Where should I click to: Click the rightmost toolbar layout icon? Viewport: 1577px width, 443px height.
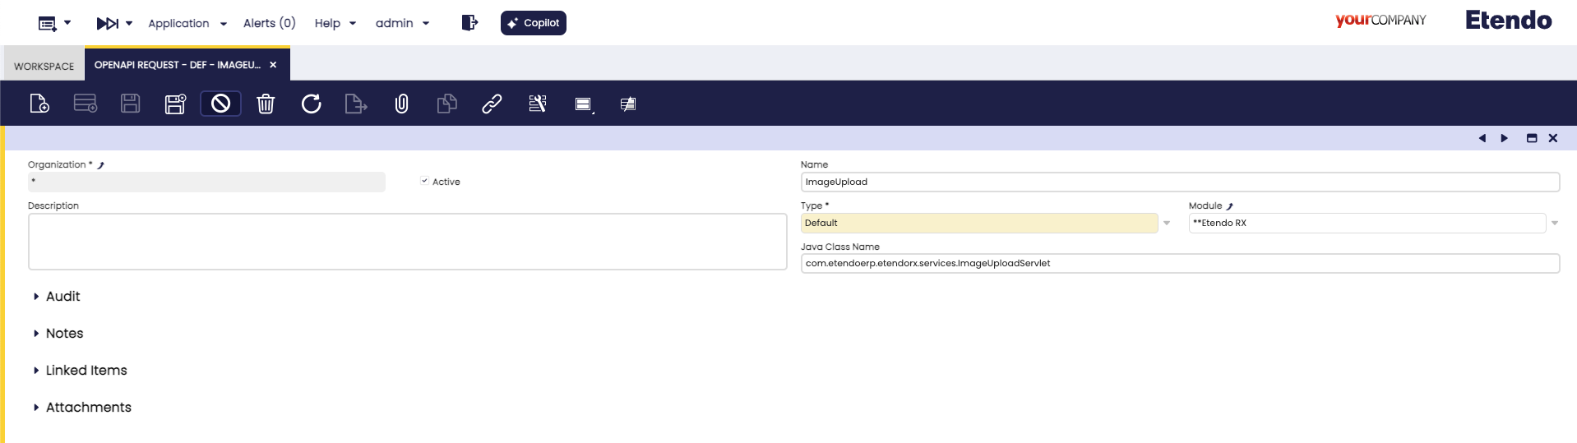click(628, 104)
